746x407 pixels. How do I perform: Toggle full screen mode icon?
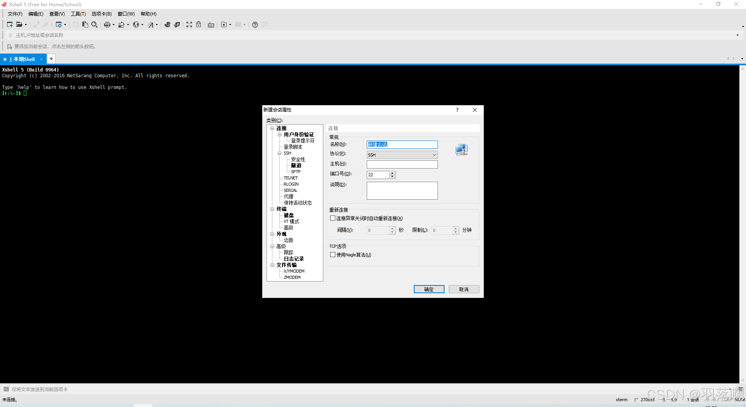pyautogui.click(x=189, y=24)
